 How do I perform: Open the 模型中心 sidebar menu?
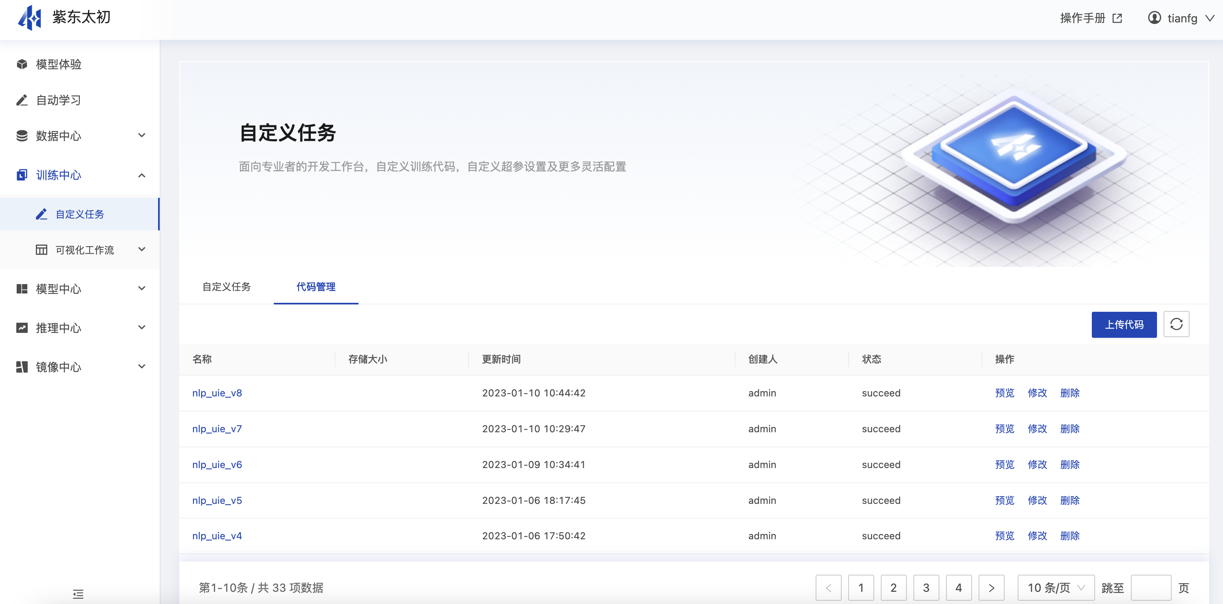click(80, 289)
